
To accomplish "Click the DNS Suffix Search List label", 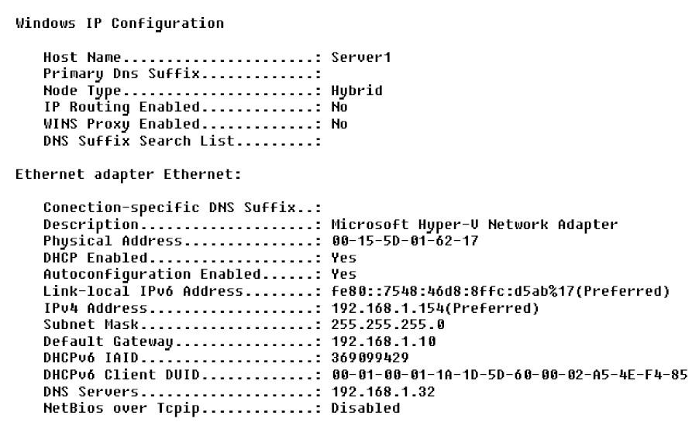I will coord(139,141).
